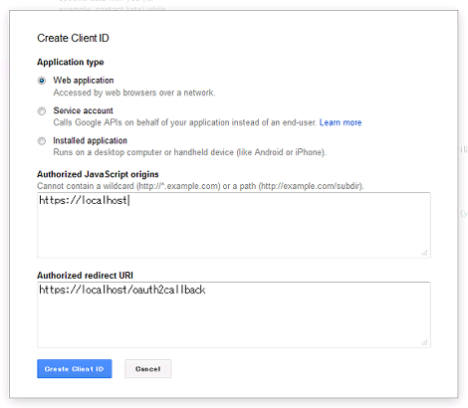This screenshot has width=468, height=408.
Task: Click the Authorized redirect URI heading
Action: (85, 276)
